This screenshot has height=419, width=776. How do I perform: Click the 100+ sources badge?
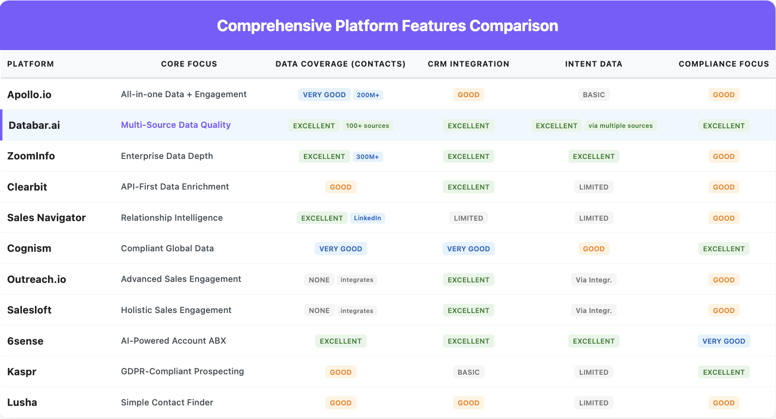[x=368, y=125]
